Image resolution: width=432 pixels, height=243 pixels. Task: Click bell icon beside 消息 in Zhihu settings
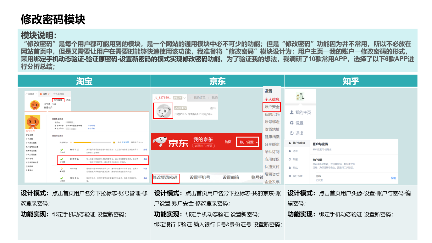point(290,151)
